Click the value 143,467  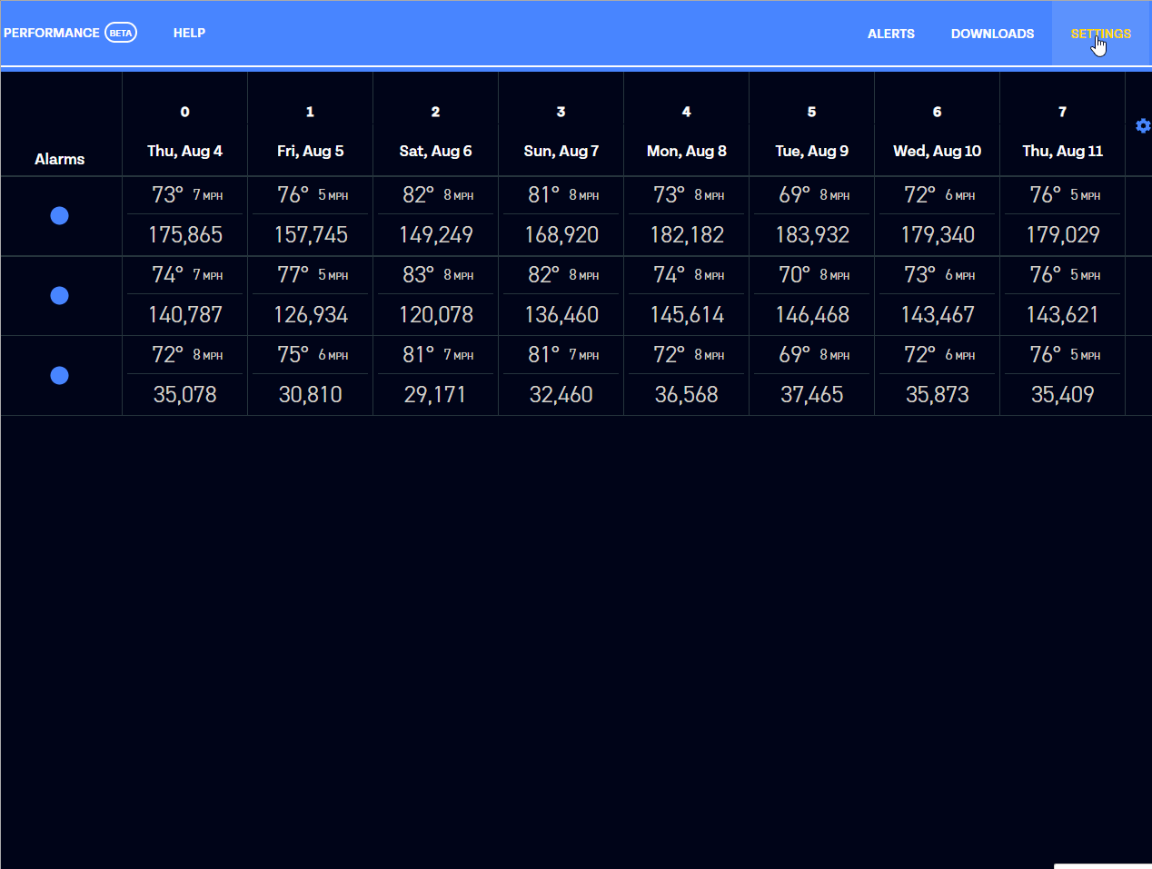point(938,315)
